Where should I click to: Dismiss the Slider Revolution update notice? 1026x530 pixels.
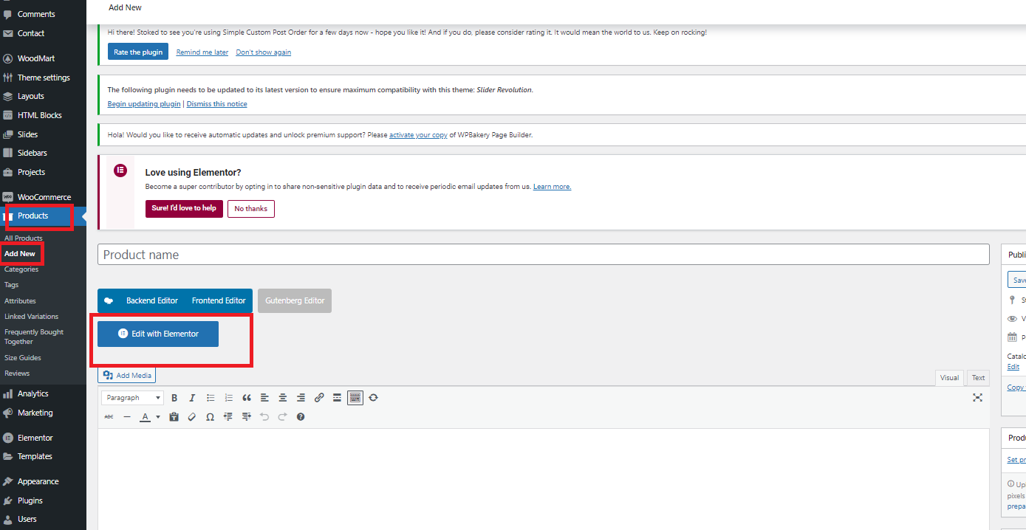tap(216, 104)
